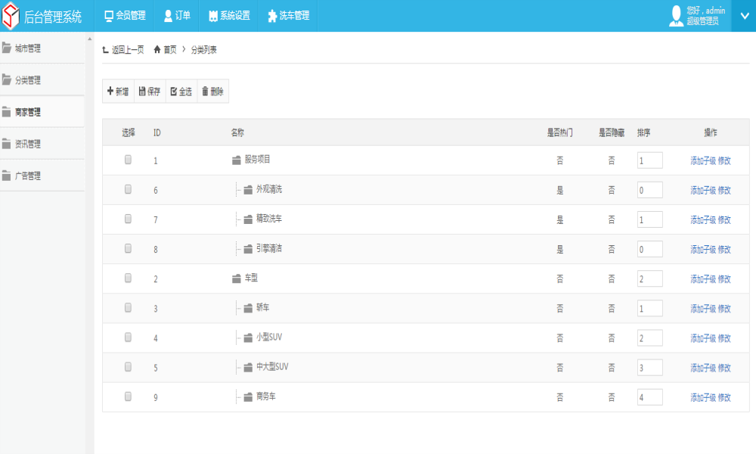This screenshot has height=454, width=756.
Task: Check the checkbox for row ID 6
Action: point(128,189)
